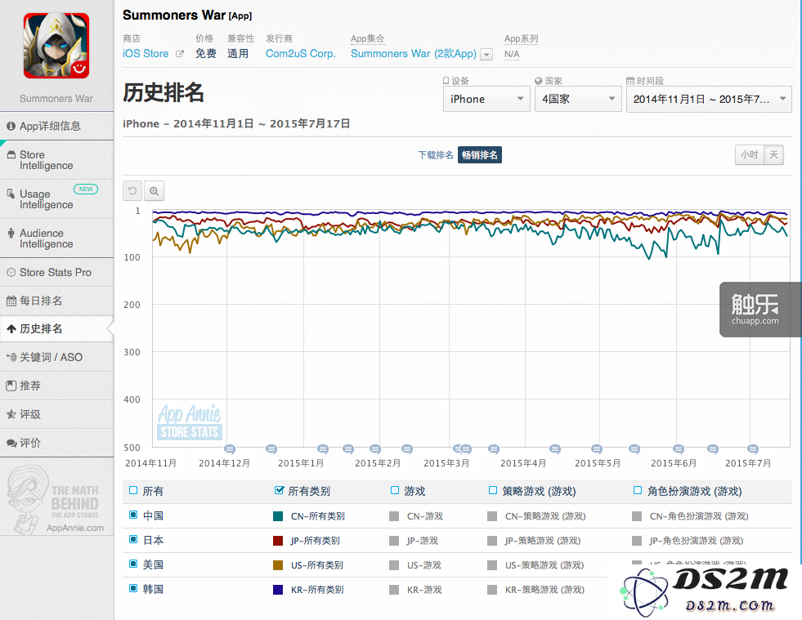Click grey swatch for KR-游戏
The image size is (802, 620).
click(394, 590)
